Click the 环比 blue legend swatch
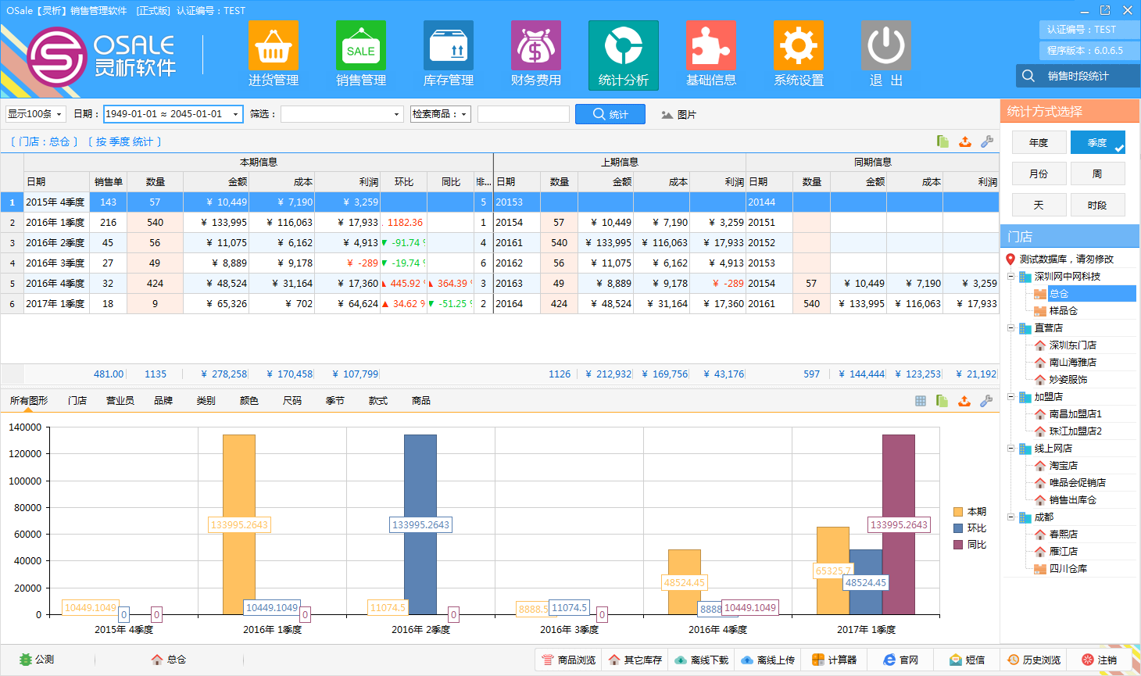This screenshot has width=1141, height=676. [x=958, y=528]
